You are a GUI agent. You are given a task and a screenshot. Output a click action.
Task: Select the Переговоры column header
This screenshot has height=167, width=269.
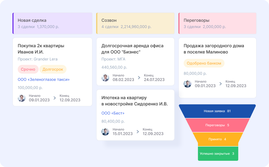217,23
